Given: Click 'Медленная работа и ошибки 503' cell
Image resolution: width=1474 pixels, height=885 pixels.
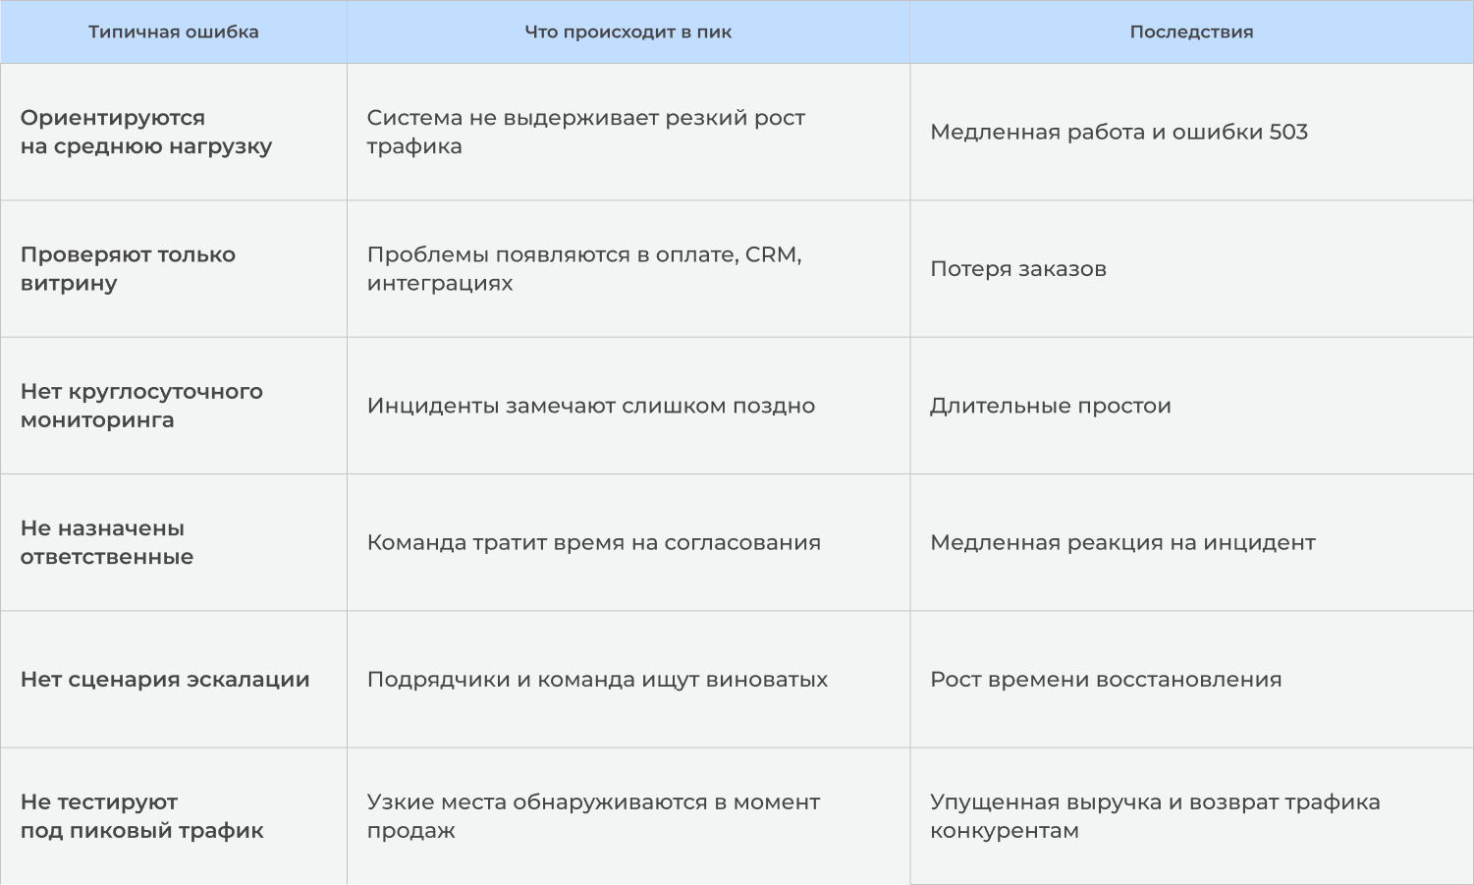Looking at the screenshot, I should pyautogui.click(x=1191, y=133).
